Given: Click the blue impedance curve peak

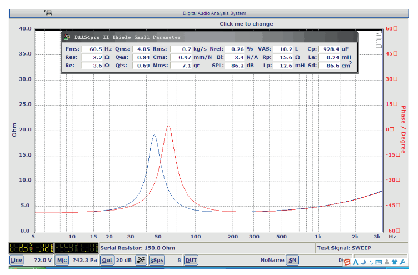Looking at the screenshot, I should click(154, 136).
